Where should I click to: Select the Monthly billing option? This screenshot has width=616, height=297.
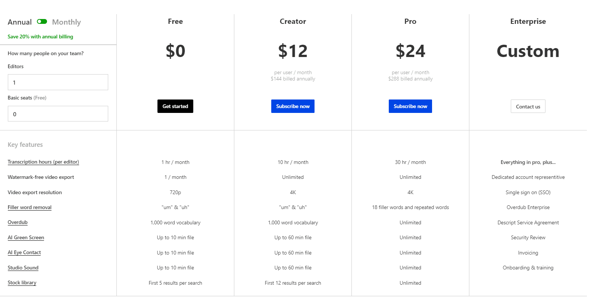[x=66, y=22]
